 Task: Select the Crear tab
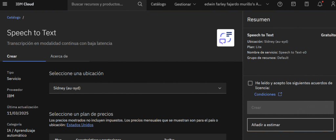[12, 56]
